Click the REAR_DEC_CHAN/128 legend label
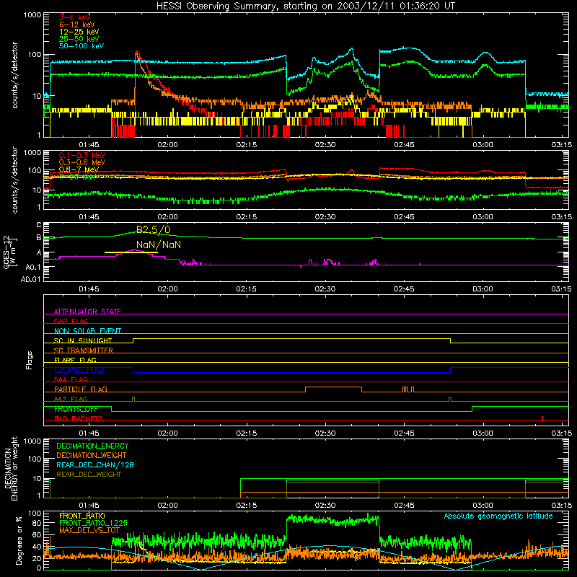This screenshot has width=577, height=577. click(95, 465)
